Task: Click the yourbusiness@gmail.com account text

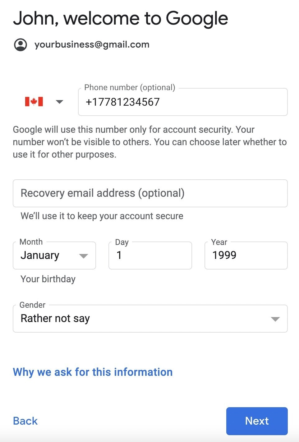Action: (x=92, y=45)
